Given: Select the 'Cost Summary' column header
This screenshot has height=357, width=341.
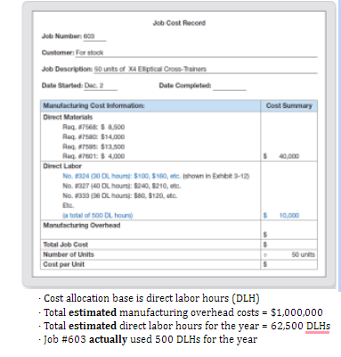Looking at the screenshot, I should pyautogui.click(x=289, y=105).
